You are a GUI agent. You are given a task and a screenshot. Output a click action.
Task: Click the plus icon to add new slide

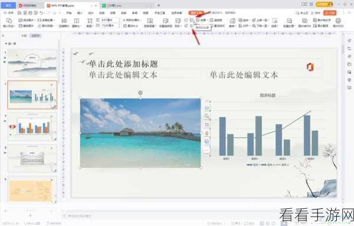(31, 215)
